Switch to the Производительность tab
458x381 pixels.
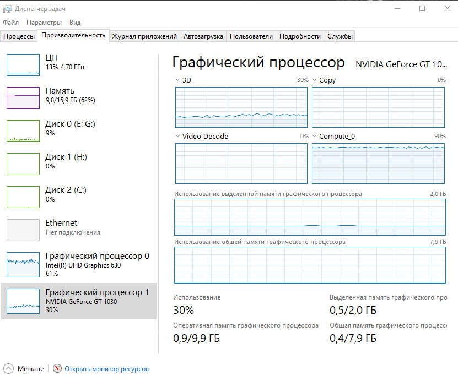coord(73,36)
